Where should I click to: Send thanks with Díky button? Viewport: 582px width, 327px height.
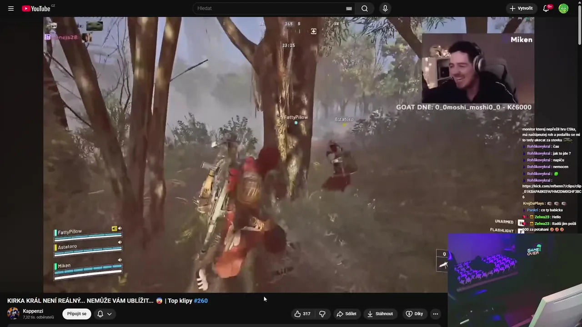(415, 314)
